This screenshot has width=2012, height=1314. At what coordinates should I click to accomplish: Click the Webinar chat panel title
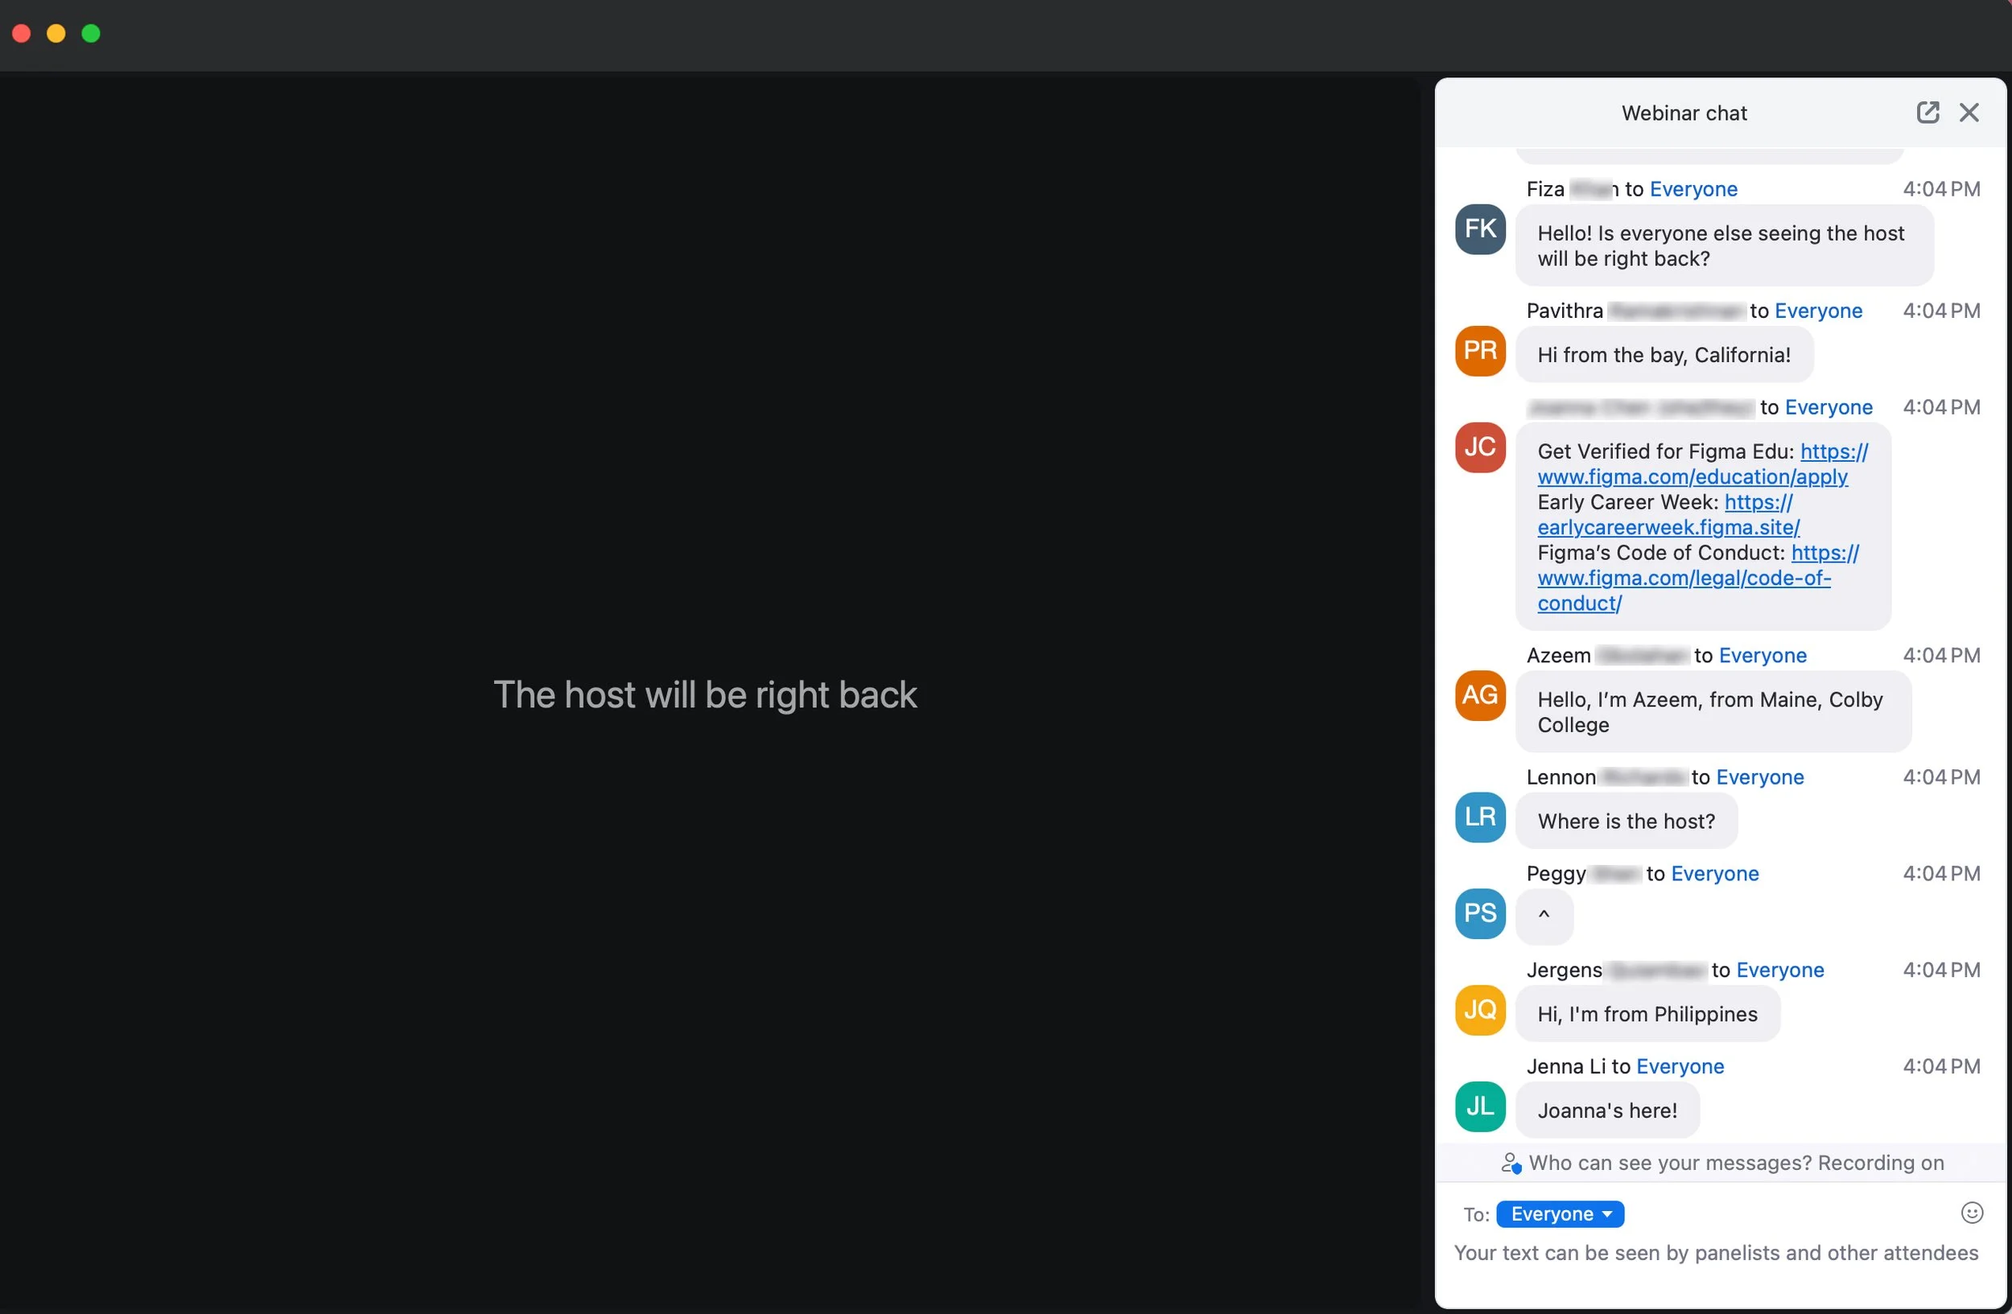pyautogui.click(x=1684, y=113)
